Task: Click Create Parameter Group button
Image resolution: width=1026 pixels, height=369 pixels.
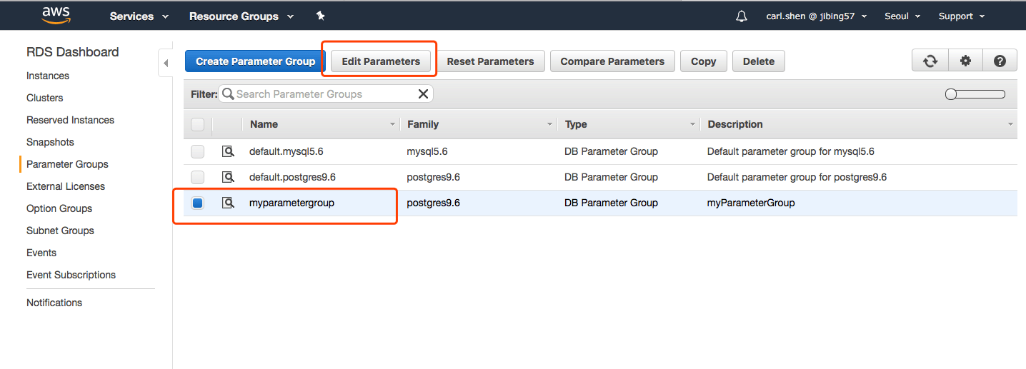Action: coord(255,61)
